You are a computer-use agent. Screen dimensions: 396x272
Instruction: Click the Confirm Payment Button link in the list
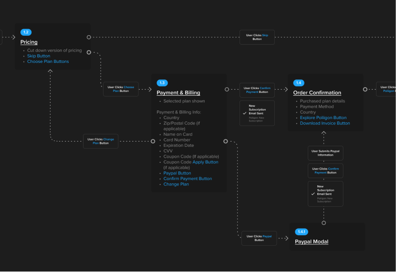click(x=188, y=179)
